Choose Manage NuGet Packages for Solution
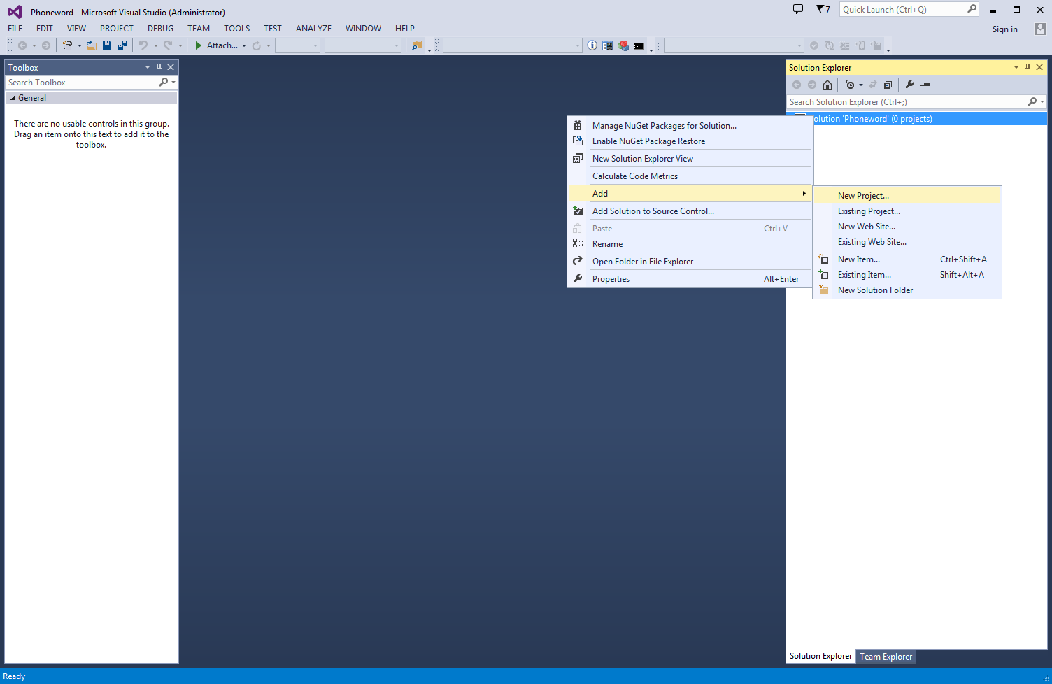1052x684 pixels. click(664, 126)
